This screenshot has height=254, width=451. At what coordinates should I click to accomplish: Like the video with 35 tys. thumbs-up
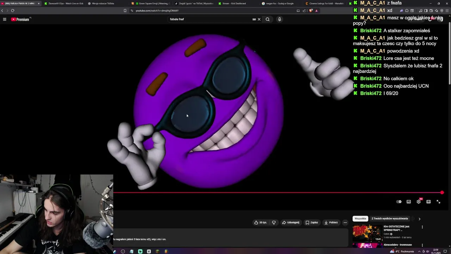pos(261,223)
